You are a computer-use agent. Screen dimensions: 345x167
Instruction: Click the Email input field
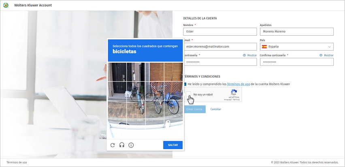pos(220,47)
